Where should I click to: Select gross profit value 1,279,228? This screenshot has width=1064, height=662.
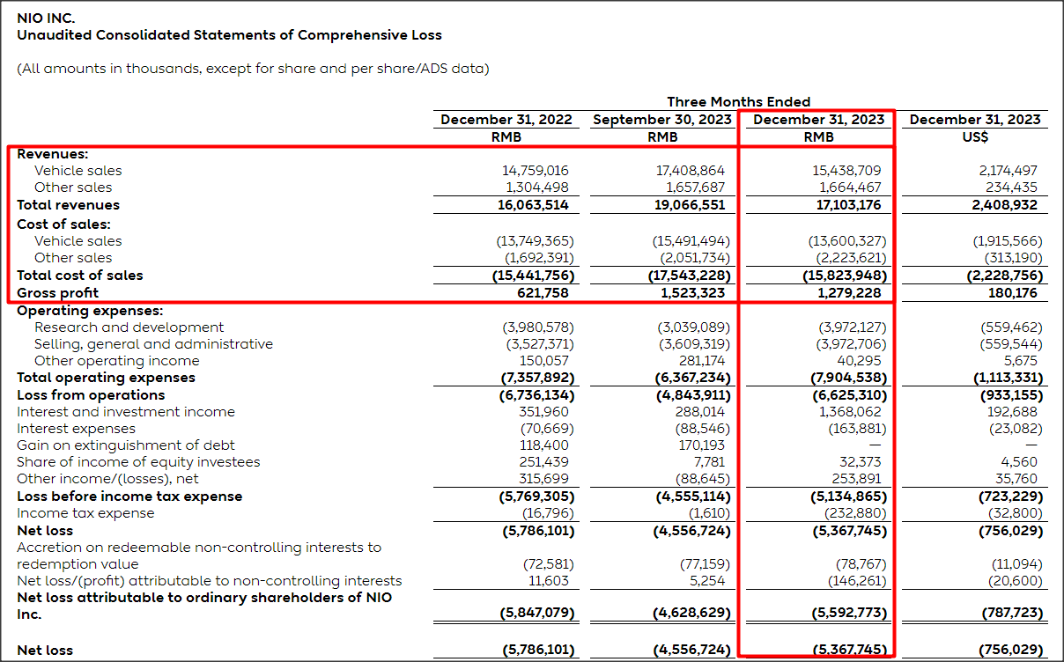(849, 293)
